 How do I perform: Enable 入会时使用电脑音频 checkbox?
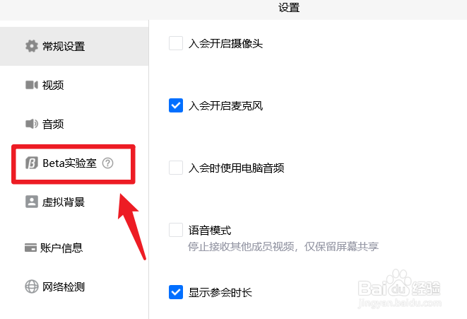click(176, 168)
